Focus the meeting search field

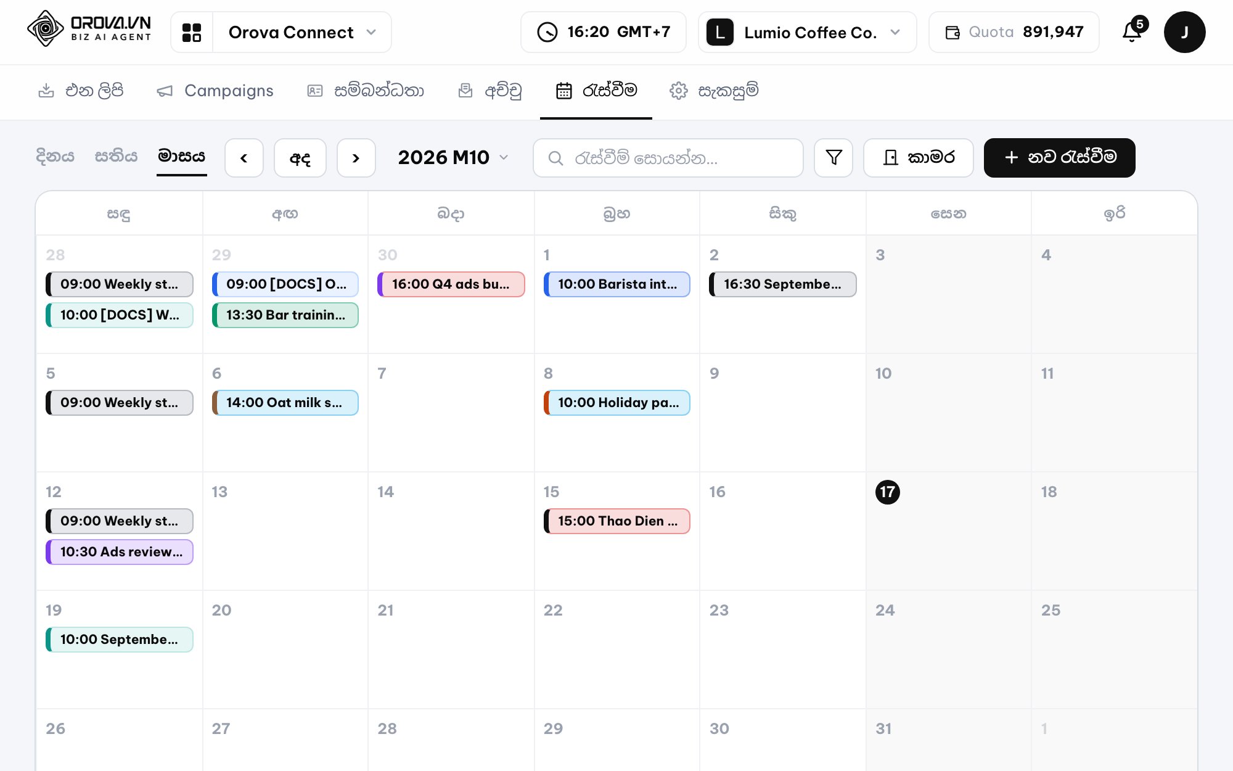click(668, 158)
